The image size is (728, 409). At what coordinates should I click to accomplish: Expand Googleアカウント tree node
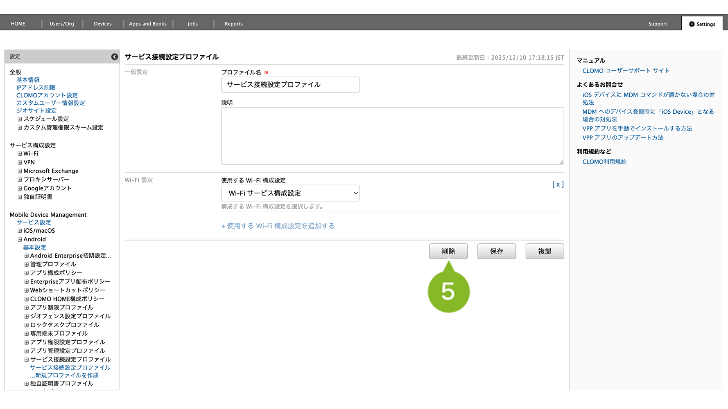(20, 188)
